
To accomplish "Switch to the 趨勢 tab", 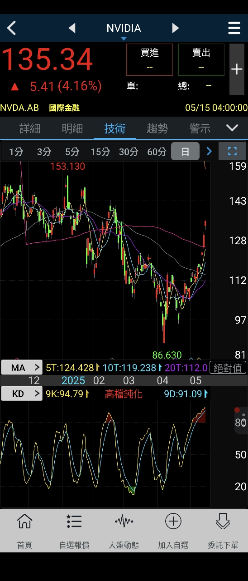I will pos(157,128).
